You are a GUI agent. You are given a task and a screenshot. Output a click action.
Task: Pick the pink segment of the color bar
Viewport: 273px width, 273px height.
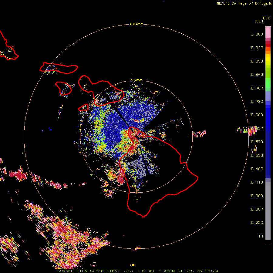pyautogui.click(x=268, y=32)
